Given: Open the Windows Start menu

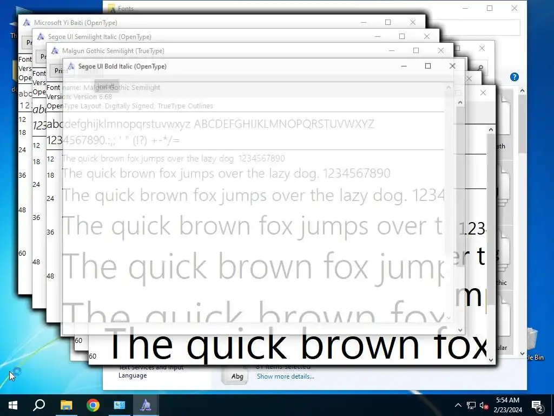Looking at the screenshot, I should tap(13, 405).
